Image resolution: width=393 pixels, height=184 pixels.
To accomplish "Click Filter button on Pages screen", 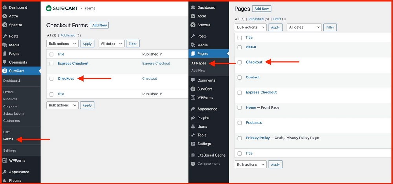I will [330, 27].
